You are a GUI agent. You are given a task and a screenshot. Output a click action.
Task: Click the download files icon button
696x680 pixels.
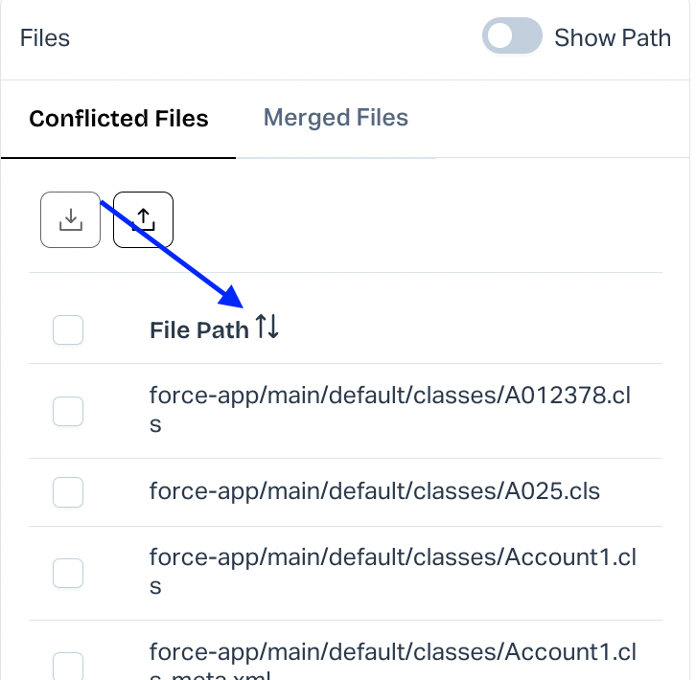(70, 219)
